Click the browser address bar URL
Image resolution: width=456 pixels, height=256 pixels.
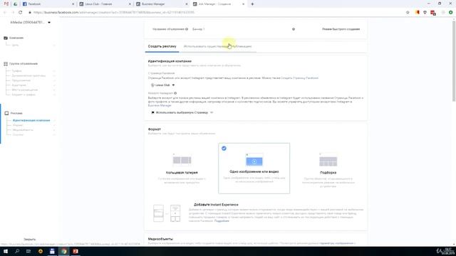tap(114, 13)
